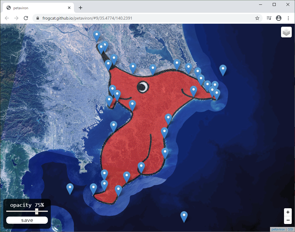Click the save button
This screenshot has height=232, width=295.
tap(27, 220)
